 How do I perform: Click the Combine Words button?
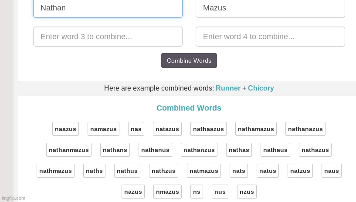pos(189,61)
